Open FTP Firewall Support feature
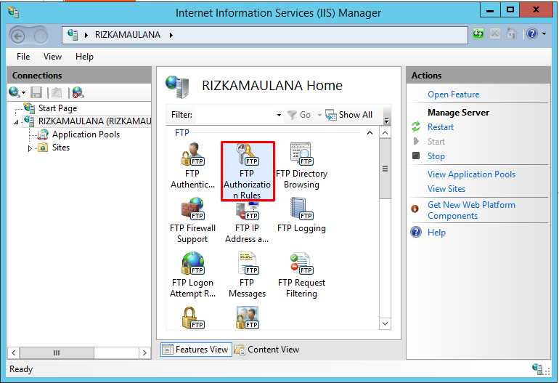Screen dimensions: 559x383 click(x=192, y=220)
